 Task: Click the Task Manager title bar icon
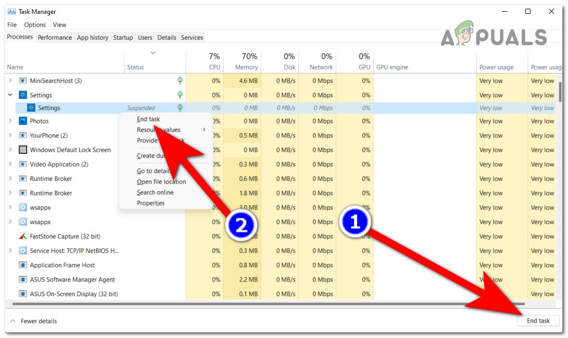tap(12, 12)
